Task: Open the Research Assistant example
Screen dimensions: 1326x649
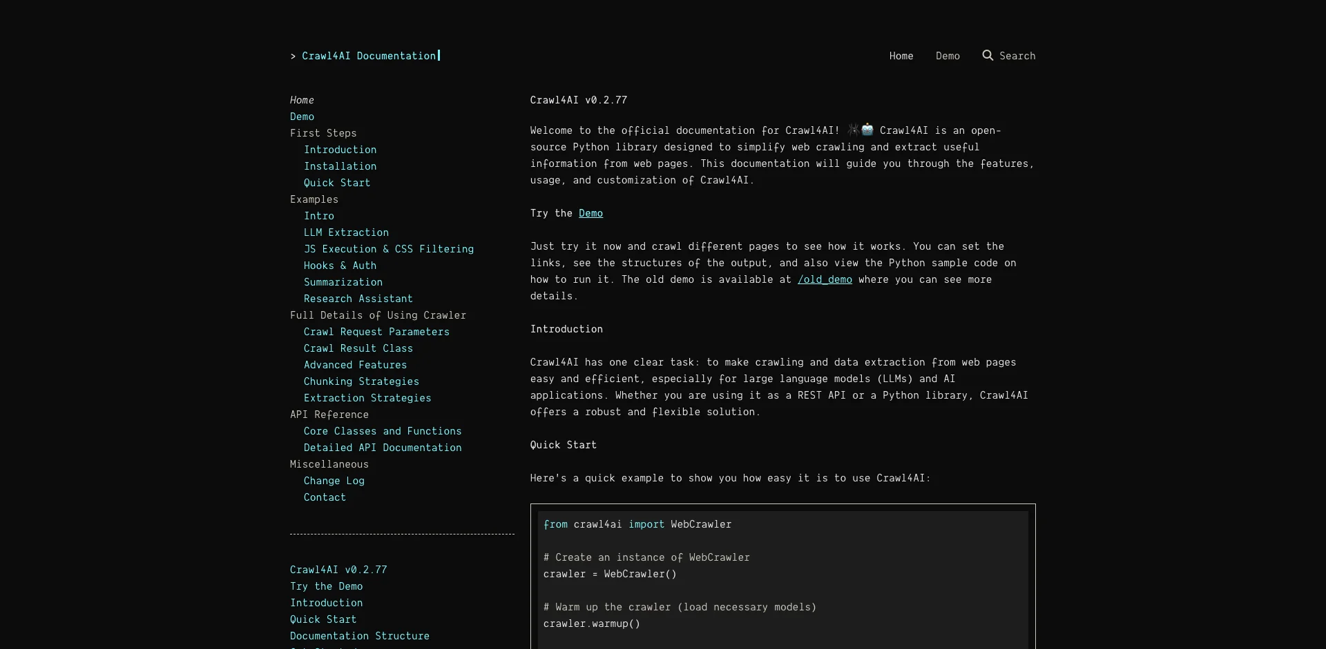Action: click(358, 299)
